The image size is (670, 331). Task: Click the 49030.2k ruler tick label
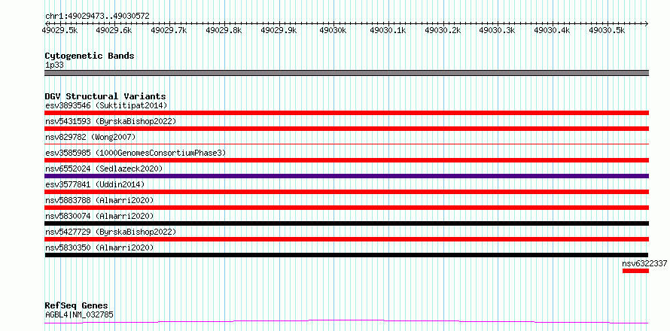(x=443, y=30)
